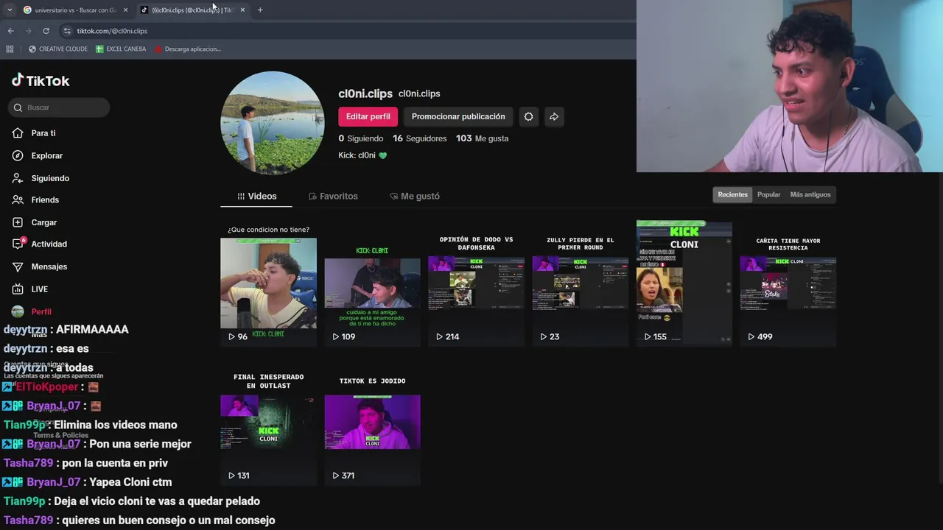This screenshot has height=530, width=943.
Task: Click browser back arrow
Action: click(x=10, y=31)
